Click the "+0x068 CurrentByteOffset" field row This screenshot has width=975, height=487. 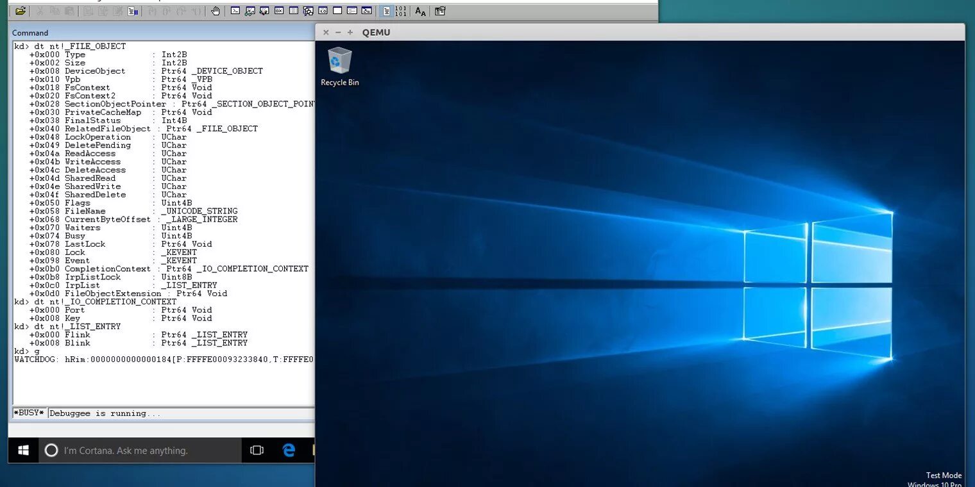click(133, 219)
